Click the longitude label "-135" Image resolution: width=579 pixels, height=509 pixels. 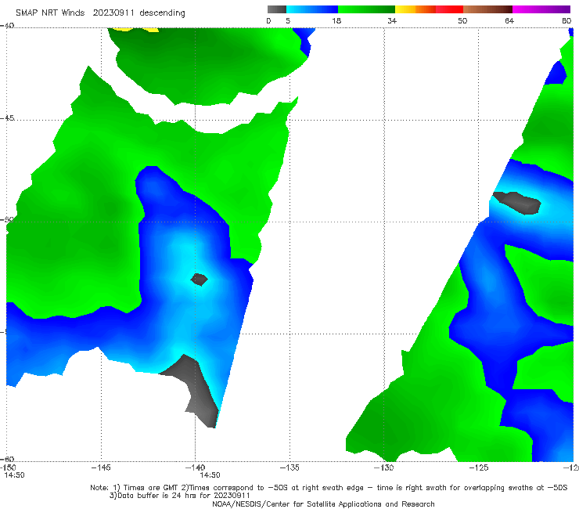click(x=289, y=467)
